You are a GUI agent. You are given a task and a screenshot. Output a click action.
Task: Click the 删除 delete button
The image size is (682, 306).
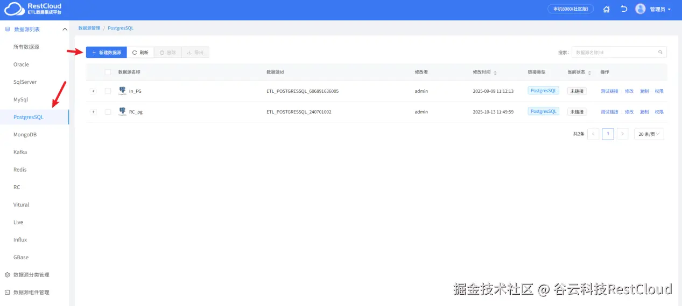(x=168, y=53)
